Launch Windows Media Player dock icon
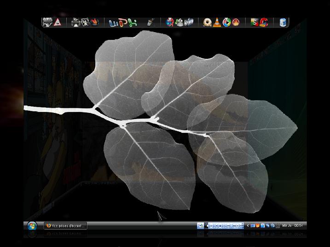This screenshot has width=330, height=247. coord(226,22)
